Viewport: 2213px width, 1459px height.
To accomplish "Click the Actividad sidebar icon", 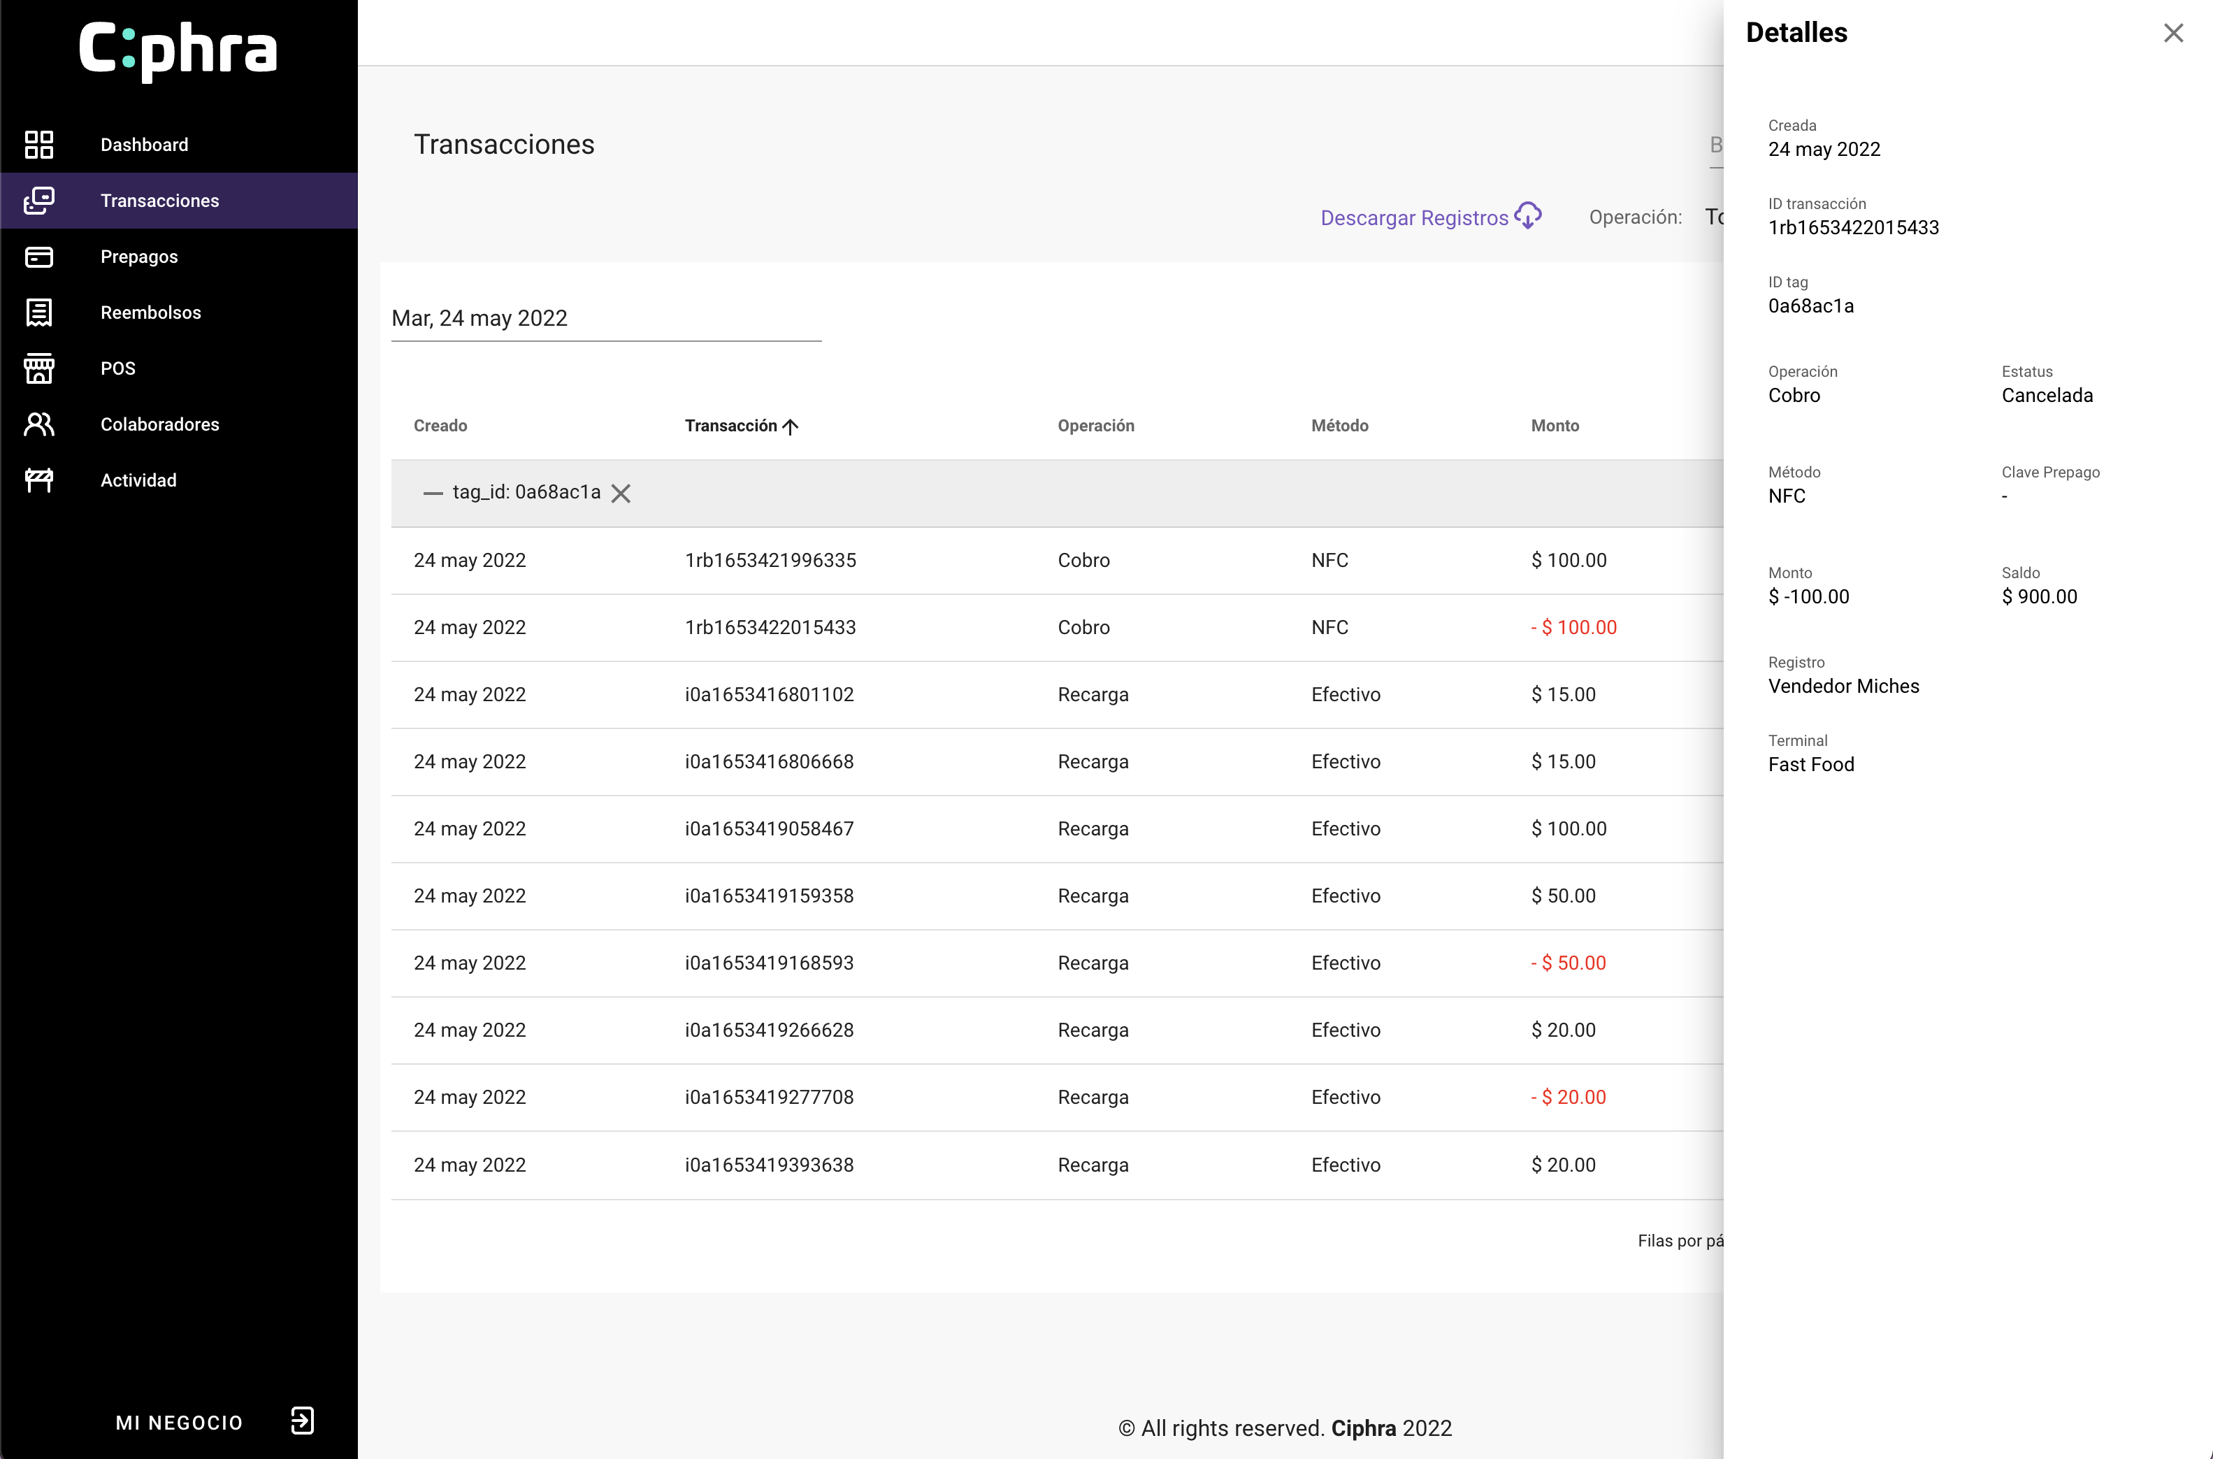I will pos(38,480).
